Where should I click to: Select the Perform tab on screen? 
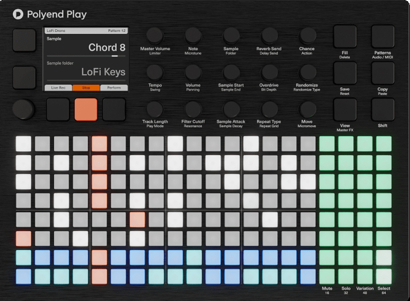point(114,87)
